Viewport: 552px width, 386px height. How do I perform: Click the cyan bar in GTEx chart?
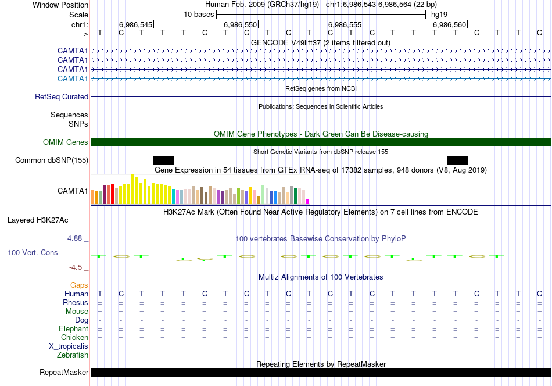pos(174,196)
